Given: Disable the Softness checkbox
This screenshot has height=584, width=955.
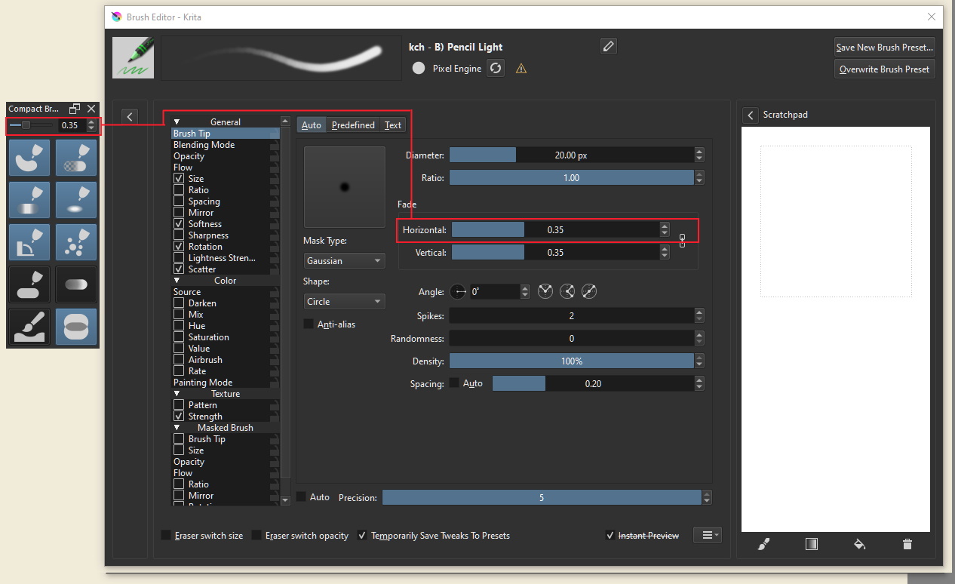Looking at the screenshot, I should coord(179,224).
